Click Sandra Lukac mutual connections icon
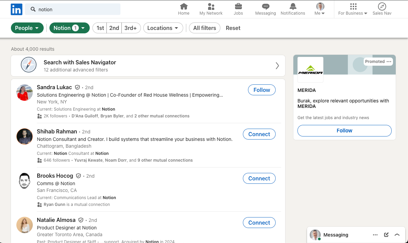 coord(40,116)
